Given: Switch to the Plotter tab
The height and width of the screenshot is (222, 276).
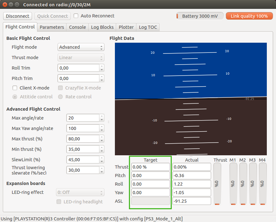Looking at the screenshot, I should pos(126,27).
